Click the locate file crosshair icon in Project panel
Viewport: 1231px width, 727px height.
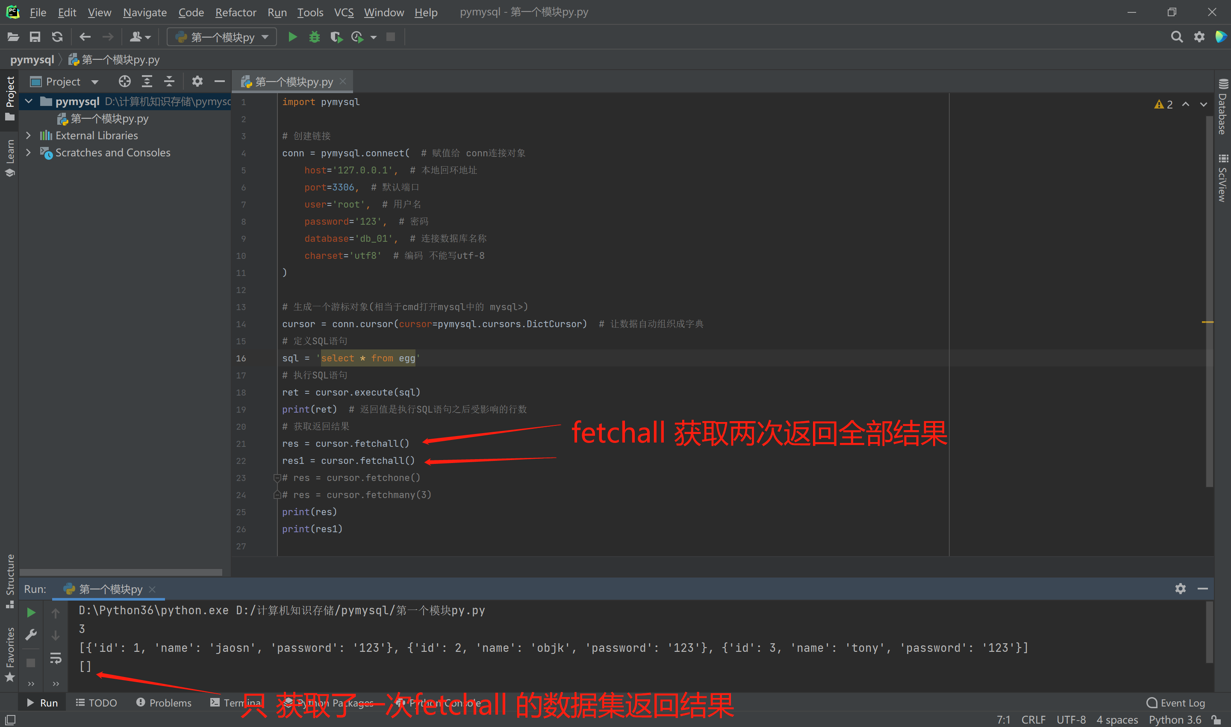point(124,81)
